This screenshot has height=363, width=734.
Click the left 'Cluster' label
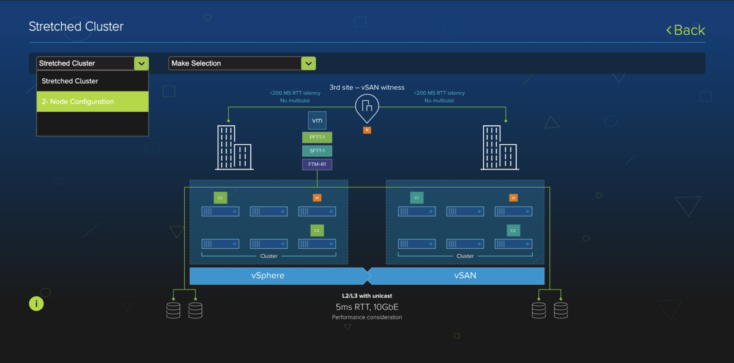(x=269, y=256)
